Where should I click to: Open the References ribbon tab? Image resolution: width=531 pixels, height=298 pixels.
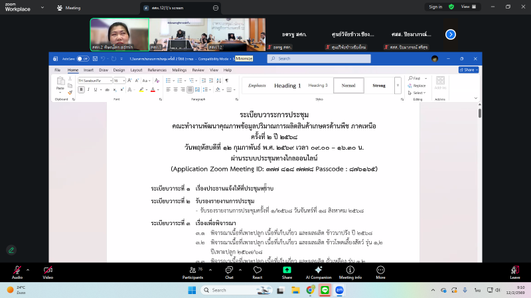tap(157, 70)
